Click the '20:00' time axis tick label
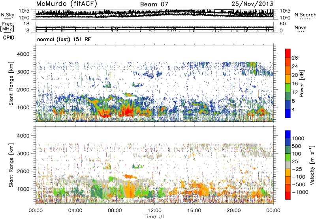Screen dimensions: 316x219 (234, 211)
